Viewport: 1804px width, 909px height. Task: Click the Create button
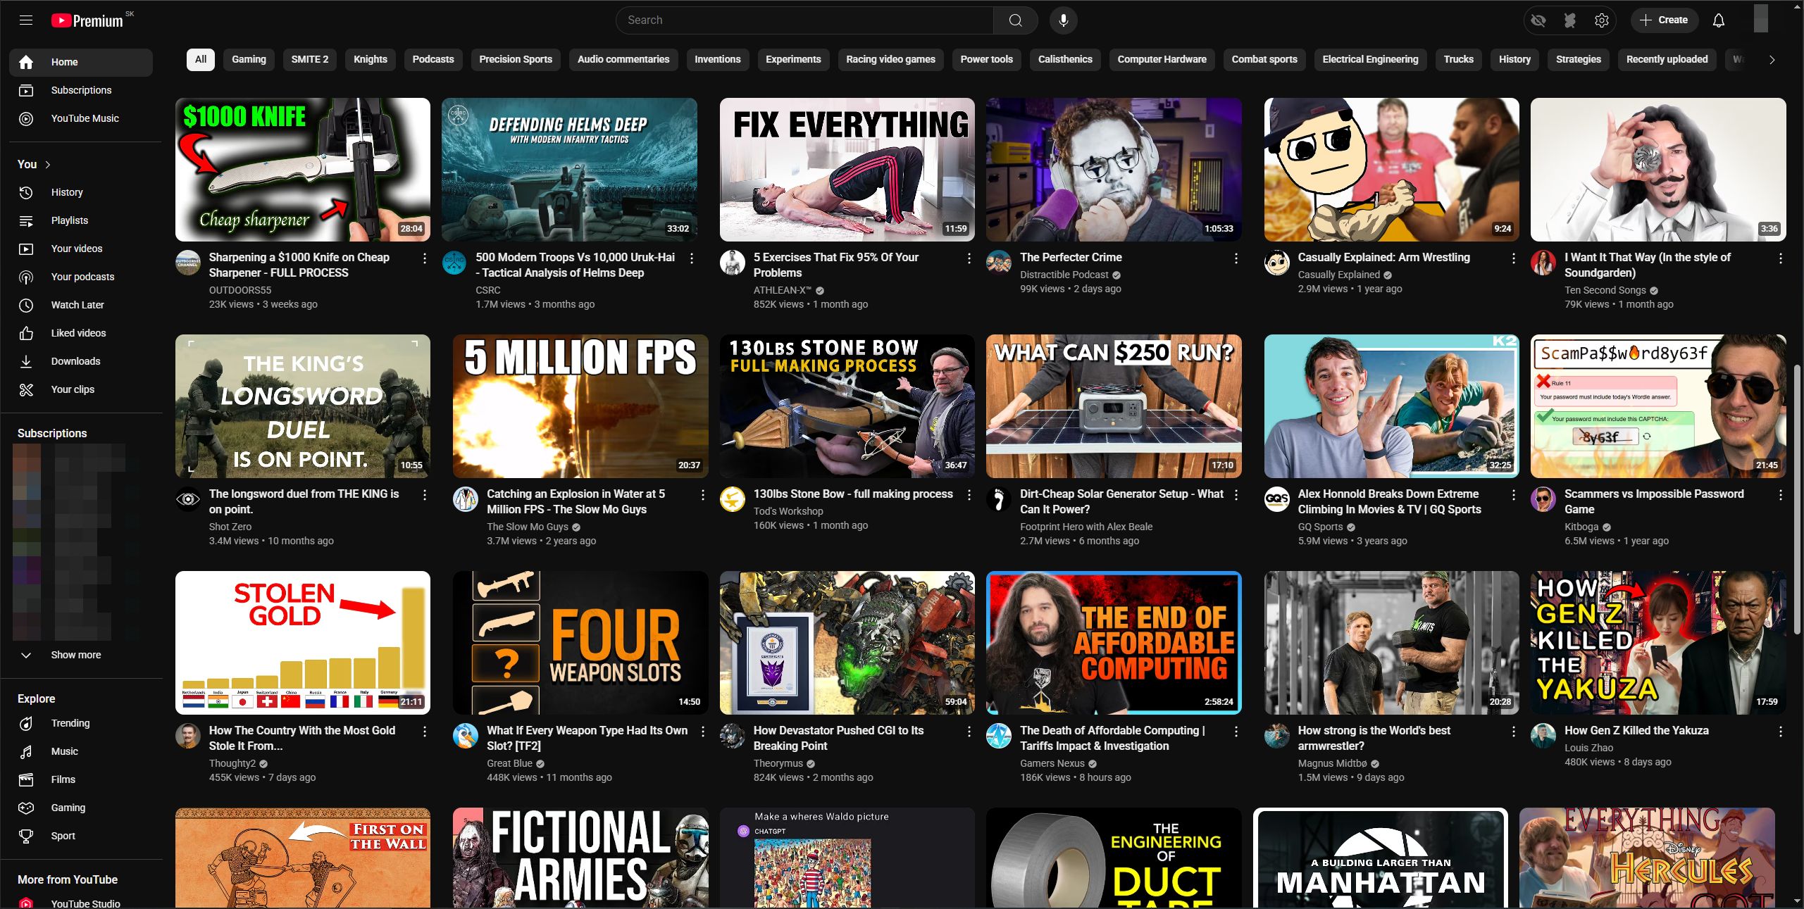coord(1663,20)
